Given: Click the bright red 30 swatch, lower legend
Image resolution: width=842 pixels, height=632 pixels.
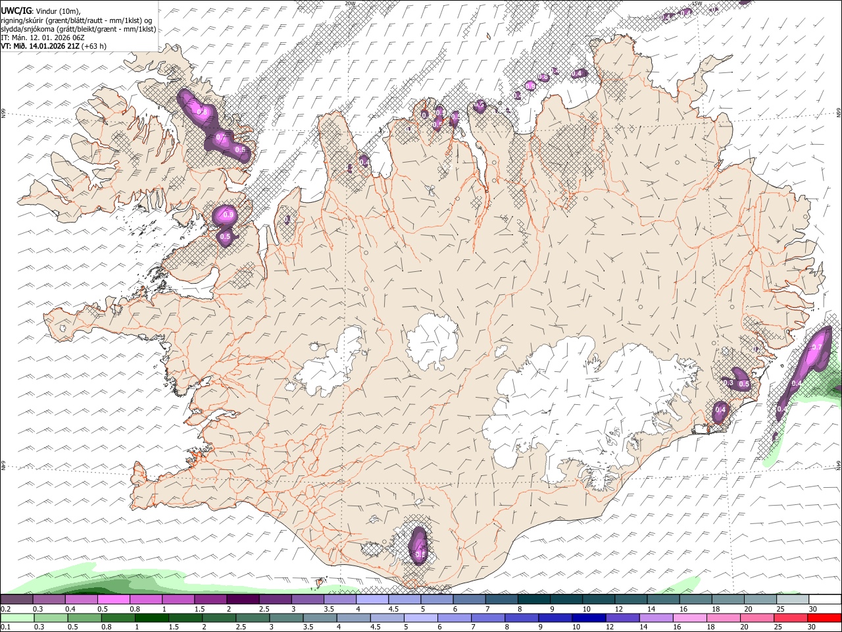Looking at the screenshot, I should (824, 618).
